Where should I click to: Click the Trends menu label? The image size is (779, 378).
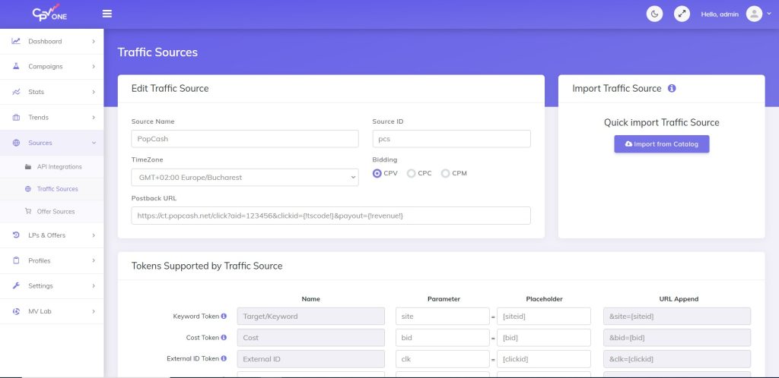click(38, 118)
